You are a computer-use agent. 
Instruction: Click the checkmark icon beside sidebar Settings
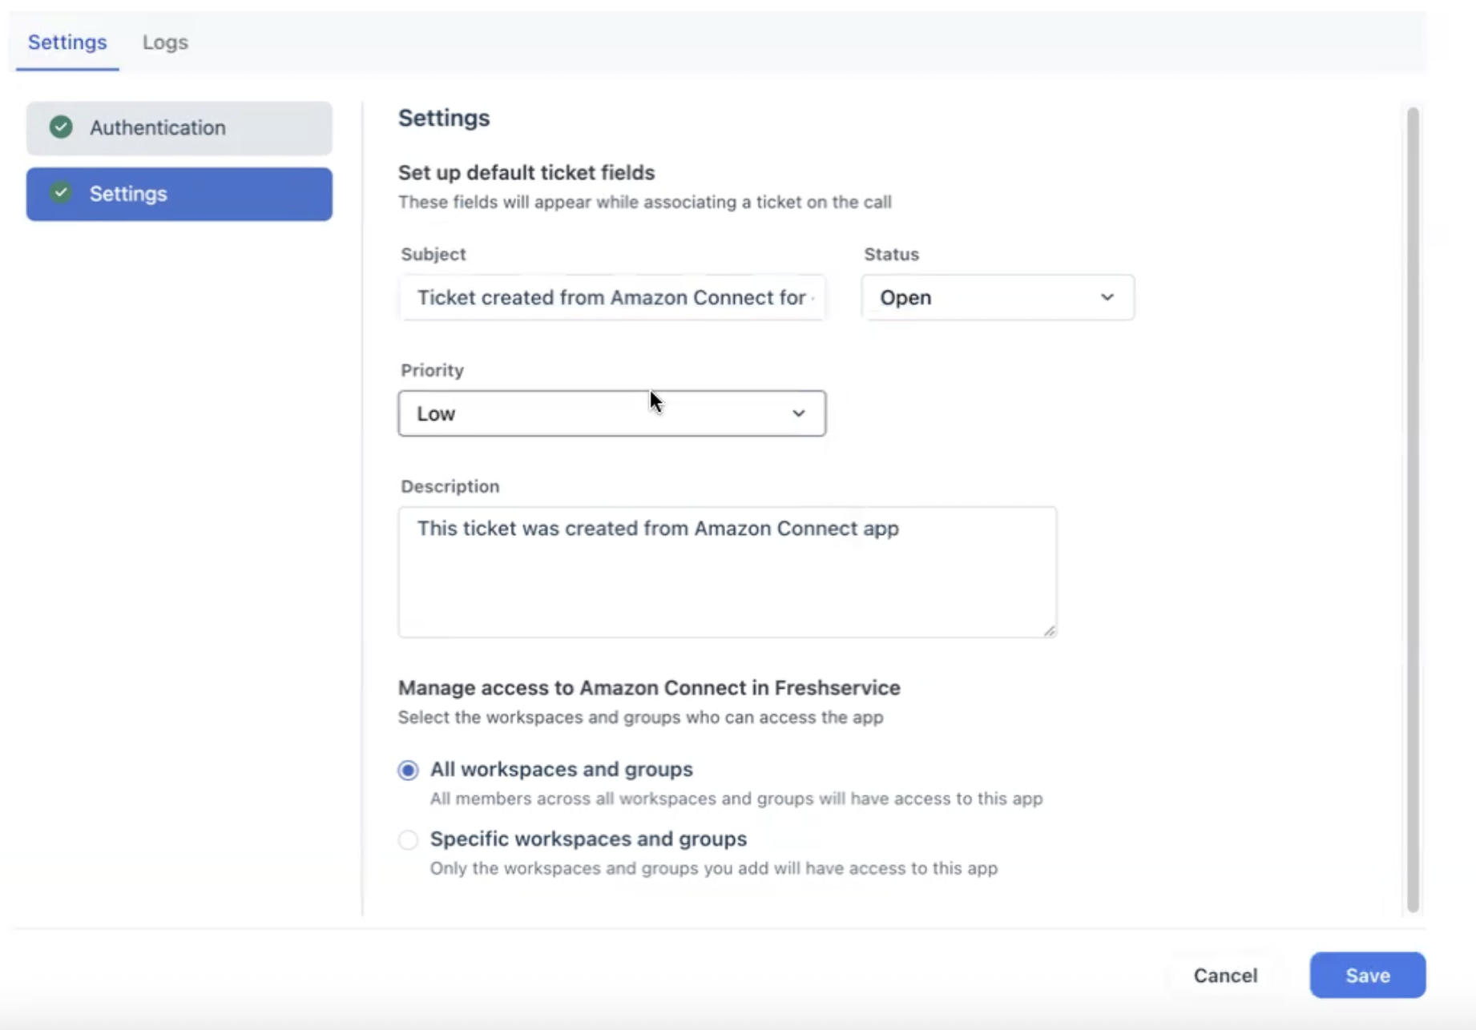61,193
